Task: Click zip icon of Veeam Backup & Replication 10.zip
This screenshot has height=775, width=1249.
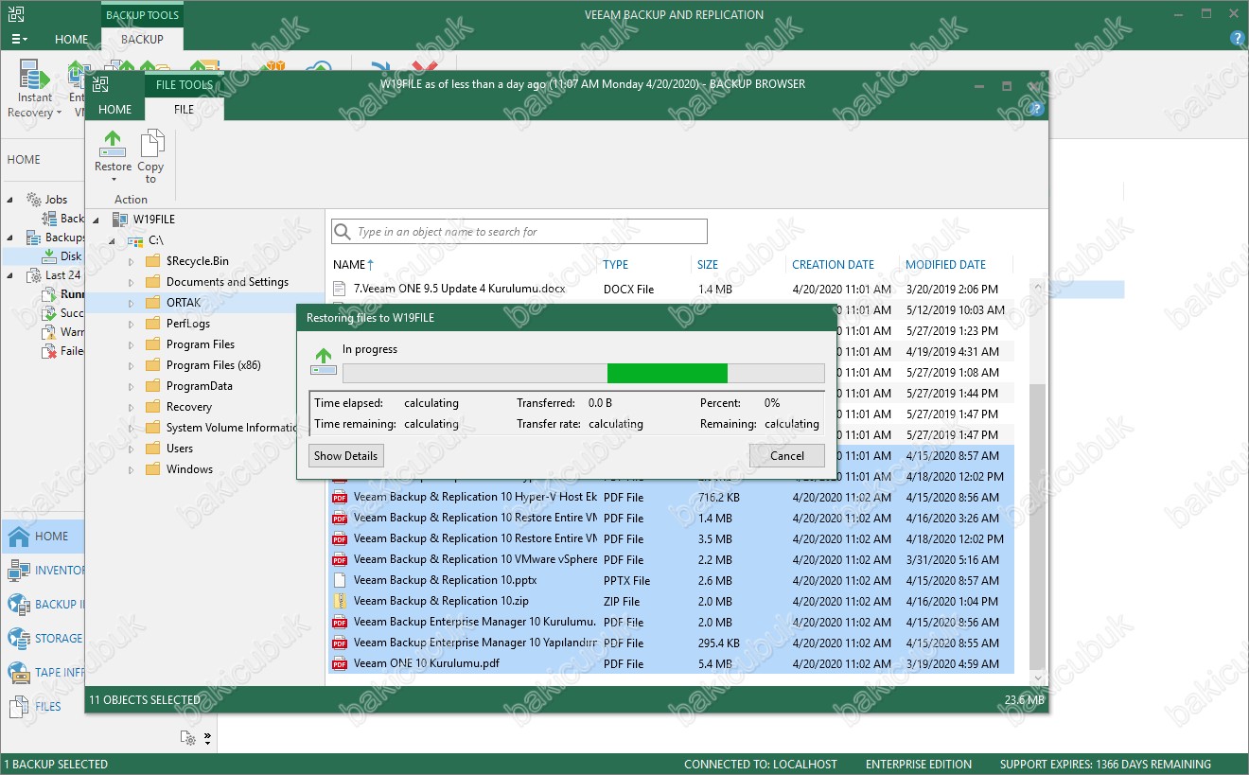Action: 341,602
